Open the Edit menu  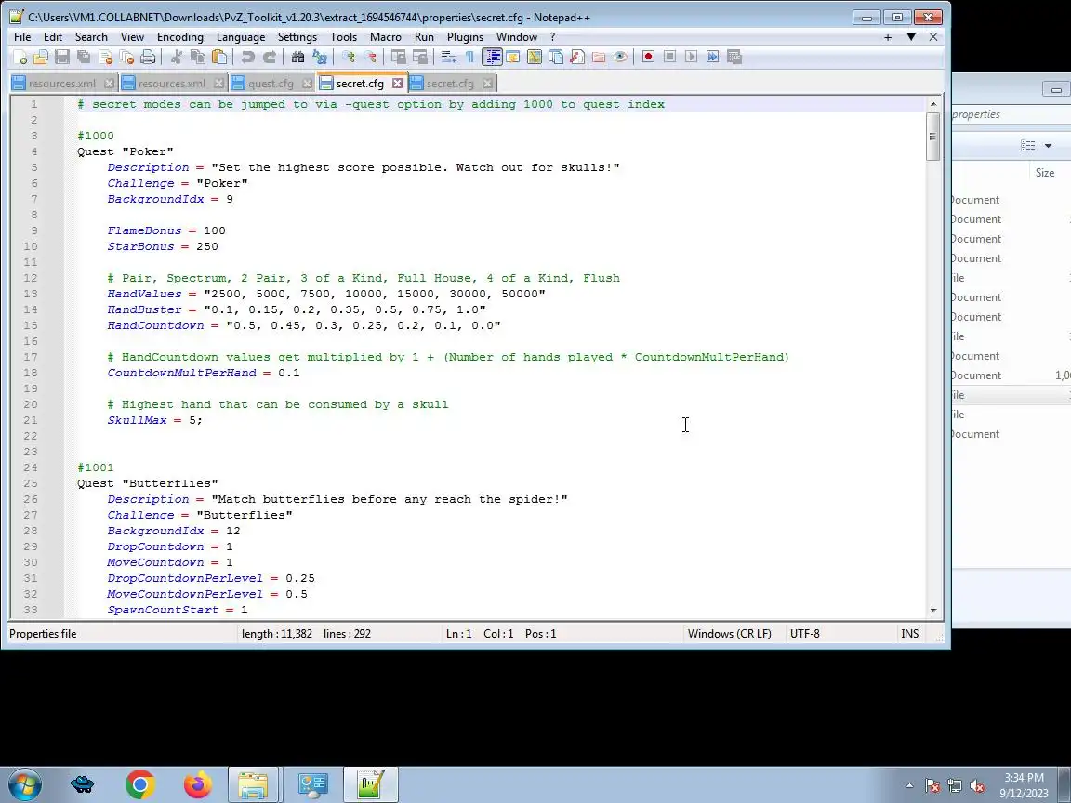tap(53, 37)
